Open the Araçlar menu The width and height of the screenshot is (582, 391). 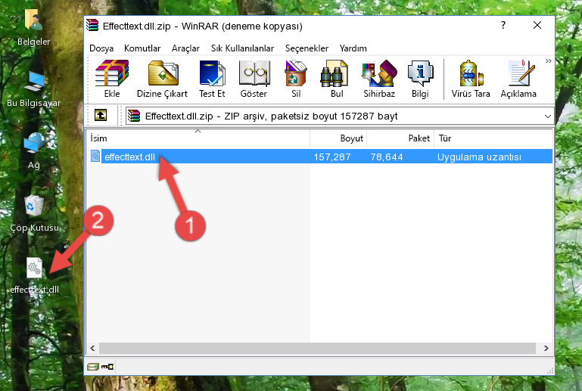pyautogui.click(x=185, y=48)
